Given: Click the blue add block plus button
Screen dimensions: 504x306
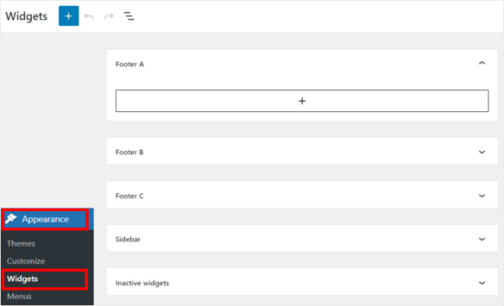Looking at the screenshot, I should 68,16.
